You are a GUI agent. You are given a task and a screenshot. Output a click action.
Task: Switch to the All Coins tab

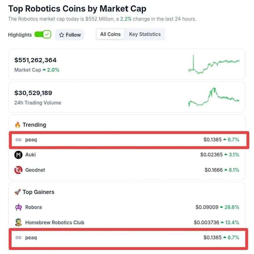[110, 34]
